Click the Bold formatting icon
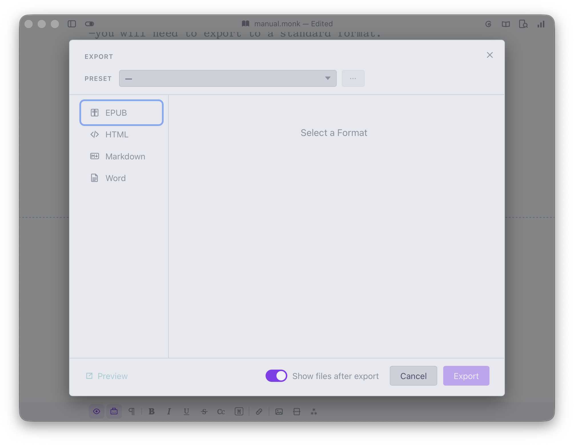574x445 pixels. (152, 411)
